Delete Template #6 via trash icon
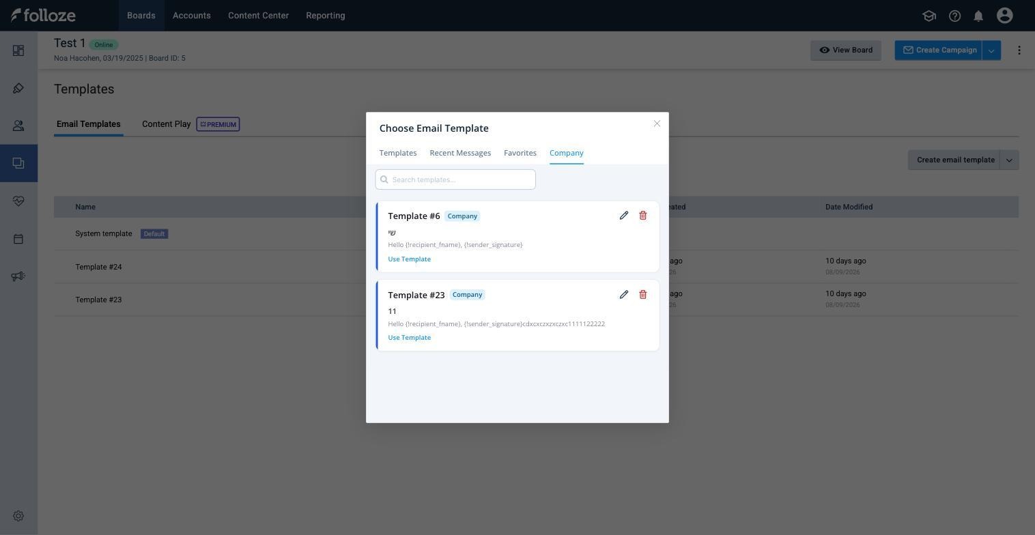 coord(643,216)
